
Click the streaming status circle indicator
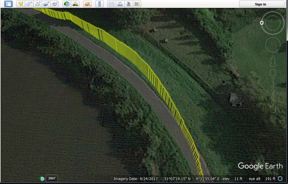(x=280, y=179)
